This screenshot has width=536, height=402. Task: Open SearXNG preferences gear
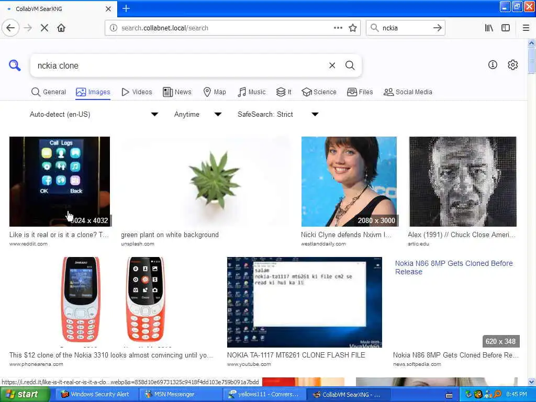click(x=513, y=64)
